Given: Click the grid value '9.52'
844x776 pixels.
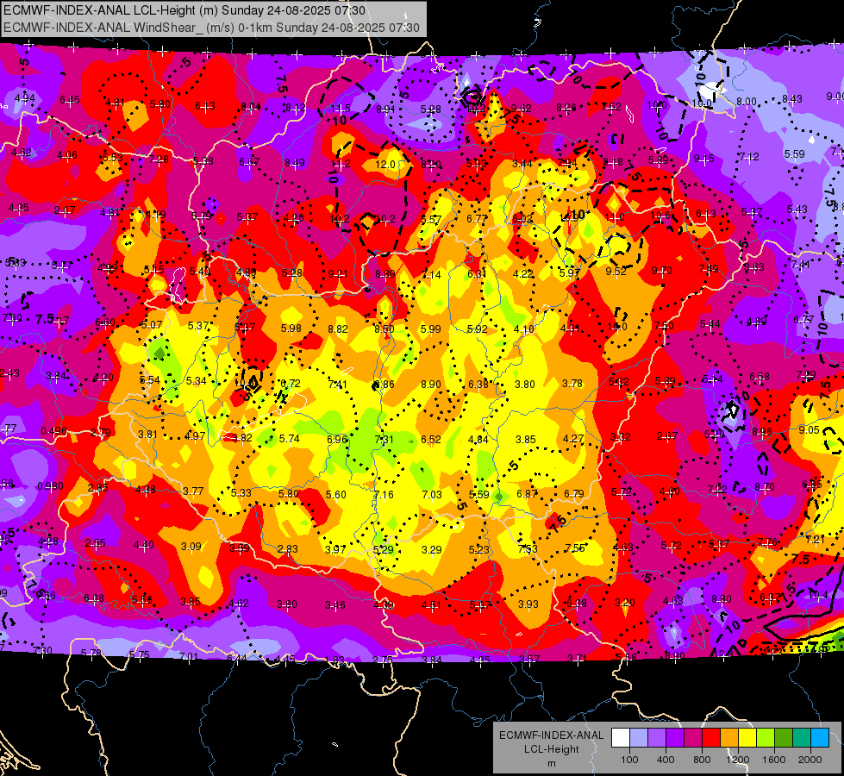Looking at the screenshot, I should tap(616, 271).
